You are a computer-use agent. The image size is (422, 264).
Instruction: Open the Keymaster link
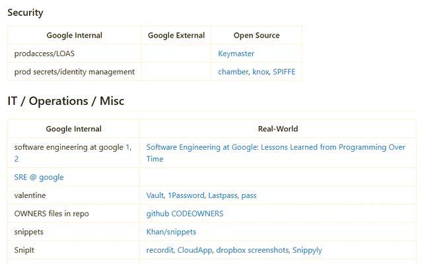[236, 53]
